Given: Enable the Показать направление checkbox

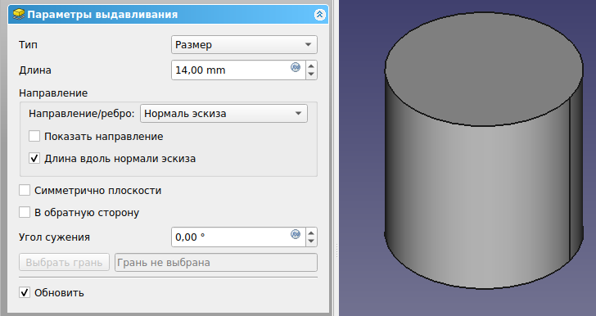Looking at the screenshot, I should [x=34, y=136].
